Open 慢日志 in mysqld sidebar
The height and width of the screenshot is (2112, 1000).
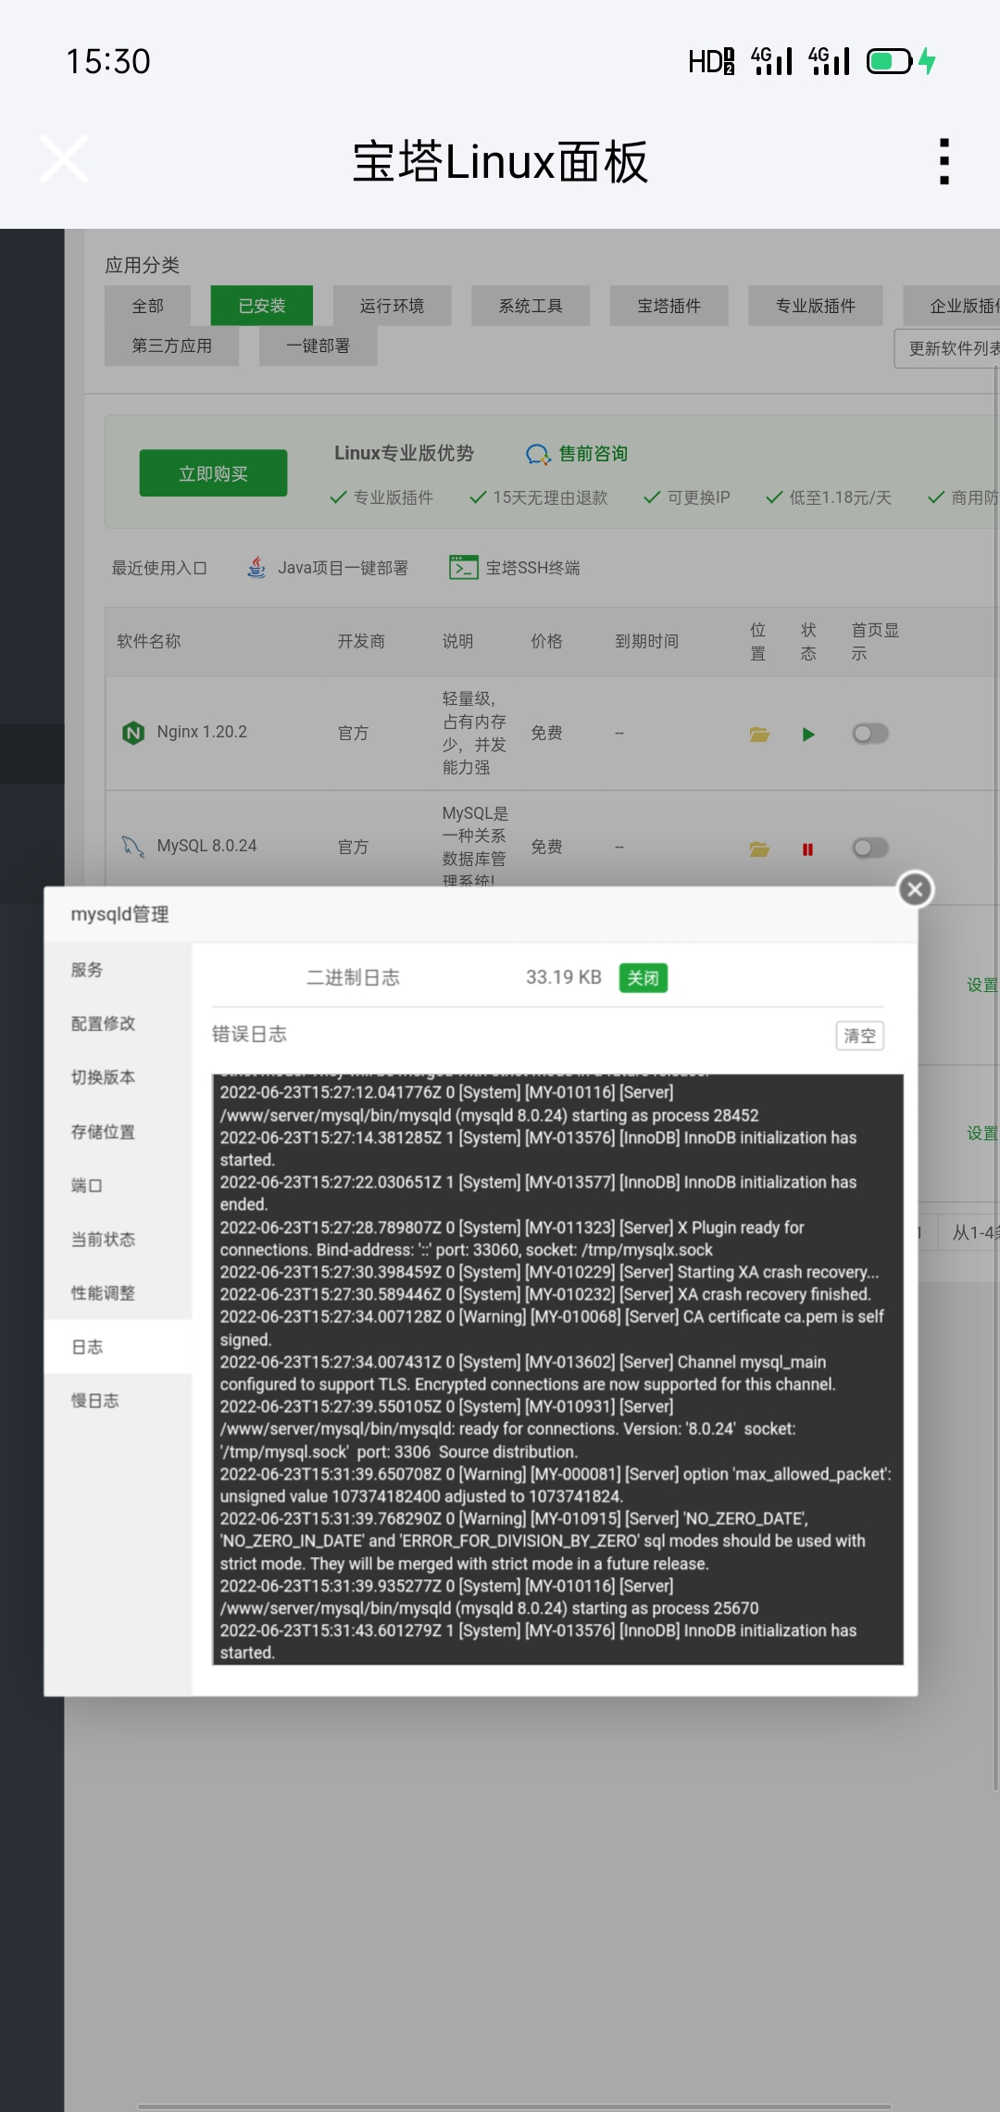click(118, 1401)
